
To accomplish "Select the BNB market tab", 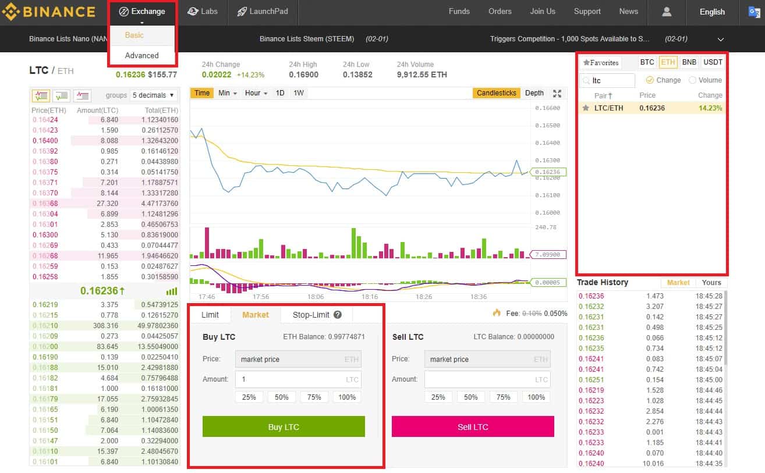I will coord(689,62).
